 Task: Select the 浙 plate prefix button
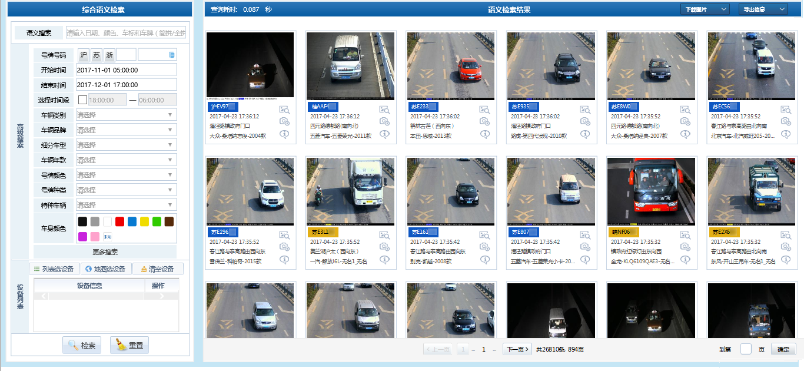109,55
